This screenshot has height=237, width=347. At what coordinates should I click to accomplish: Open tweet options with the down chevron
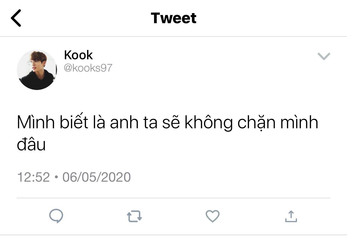coord(324,56)
